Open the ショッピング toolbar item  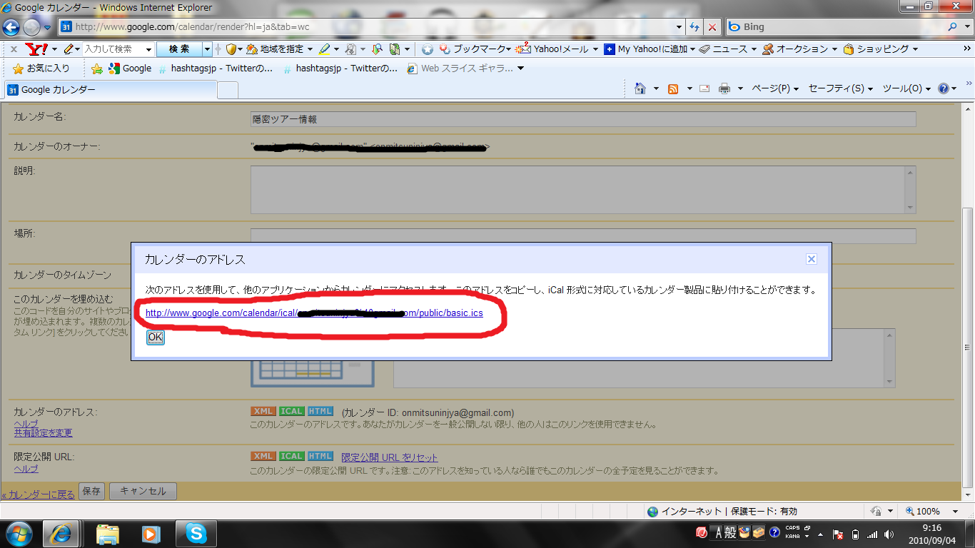tap(880, 49)
